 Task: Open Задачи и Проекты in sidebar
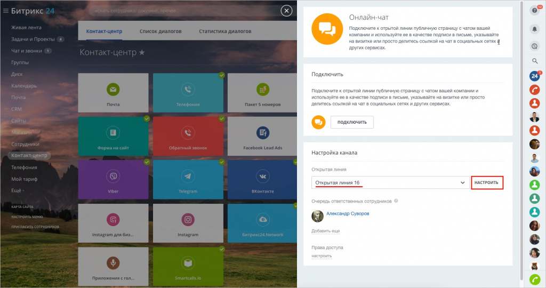pos(33,39)
